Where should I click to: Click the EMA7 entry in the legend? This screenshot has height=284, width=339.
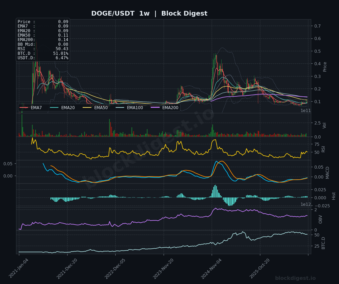[x=31, y=108]
